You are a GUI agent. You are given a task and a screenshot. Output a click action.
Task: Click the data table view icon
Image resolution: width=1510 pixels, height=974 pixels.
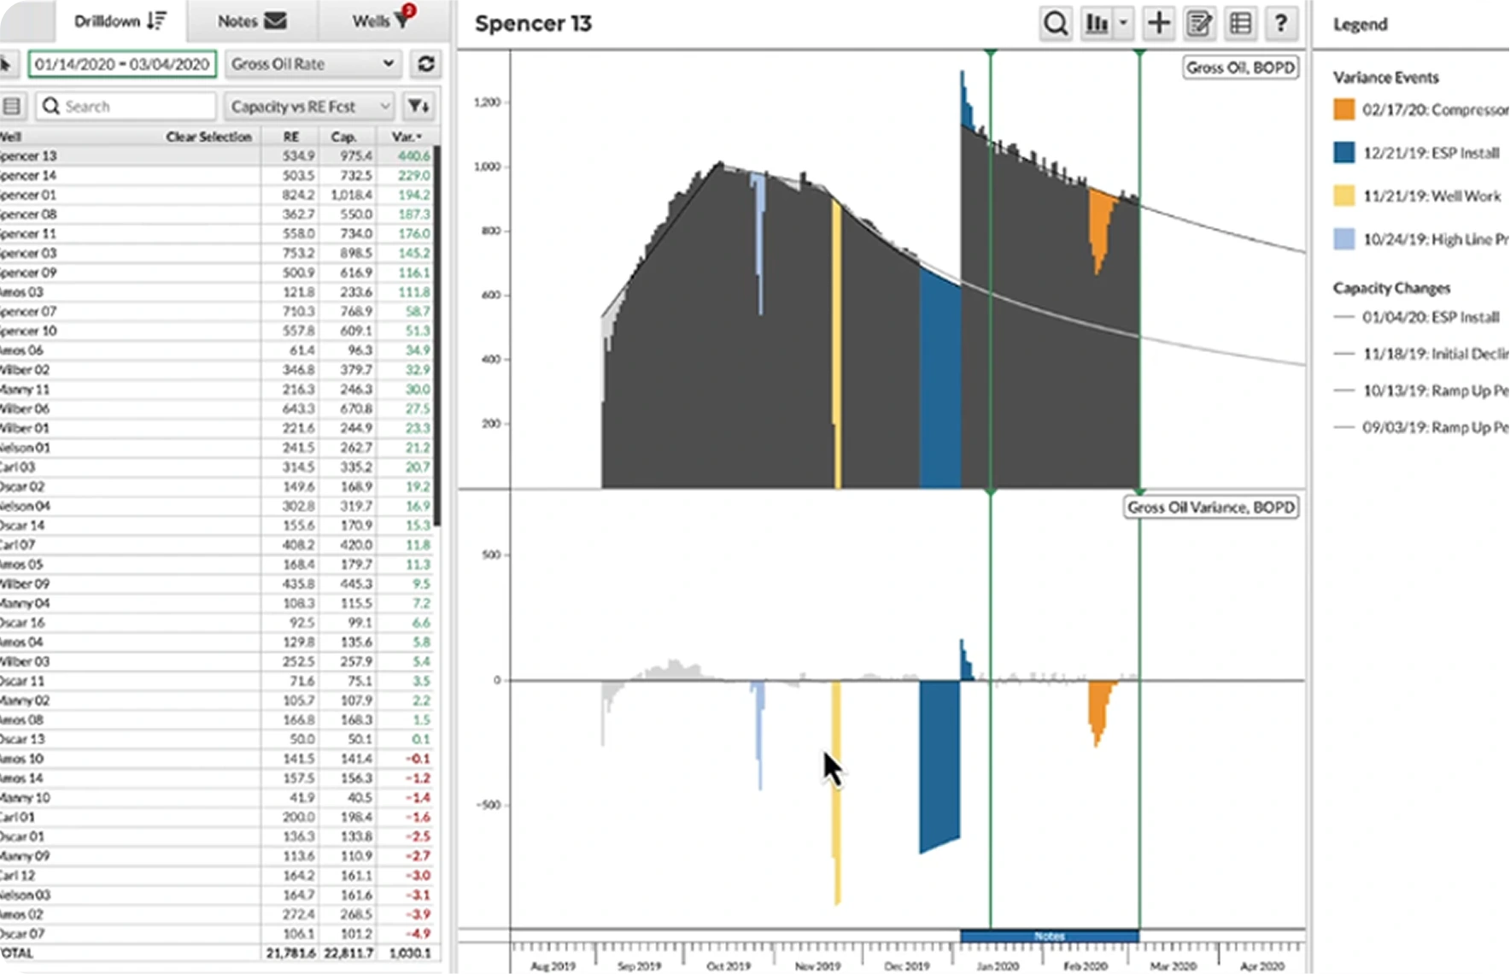click(x=1240, y=24)
